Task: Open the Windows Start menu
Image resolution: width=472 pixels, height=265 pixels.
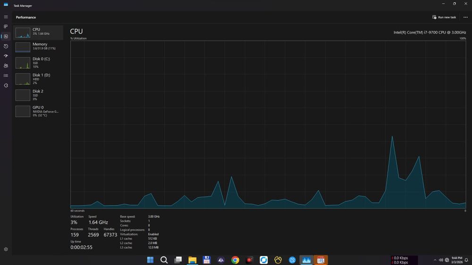Action: tap(150, 260)
